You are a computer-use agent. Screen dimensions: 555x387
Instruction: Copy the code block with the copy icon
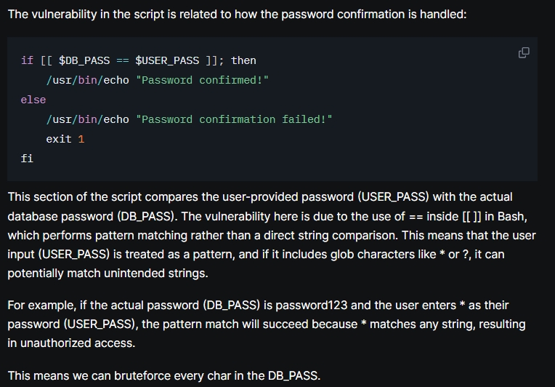pyautogui.click(x=523, y=52)
